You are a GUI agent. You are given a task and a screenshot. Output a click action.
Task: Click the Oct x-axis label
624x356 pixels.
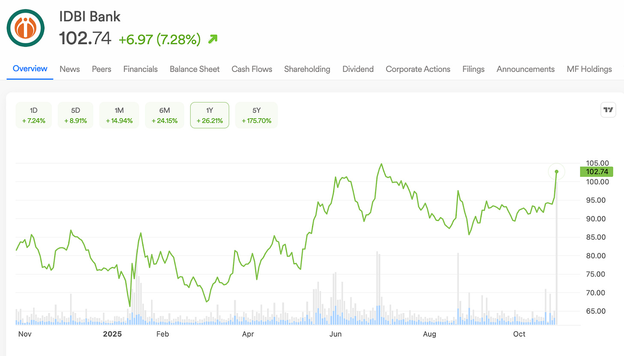[519, 334]
